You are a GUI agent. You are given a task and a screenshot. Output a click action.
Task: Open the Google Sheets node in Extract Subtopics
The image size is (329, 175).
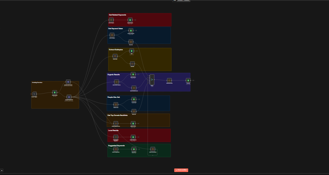pyautogui.click(x=131, y=51)
